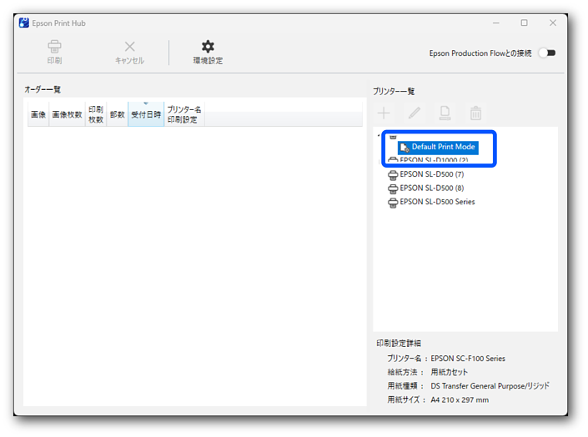Click the add printer plus icon
Screen dimensions: 588x437
click(x=384, y=113)
